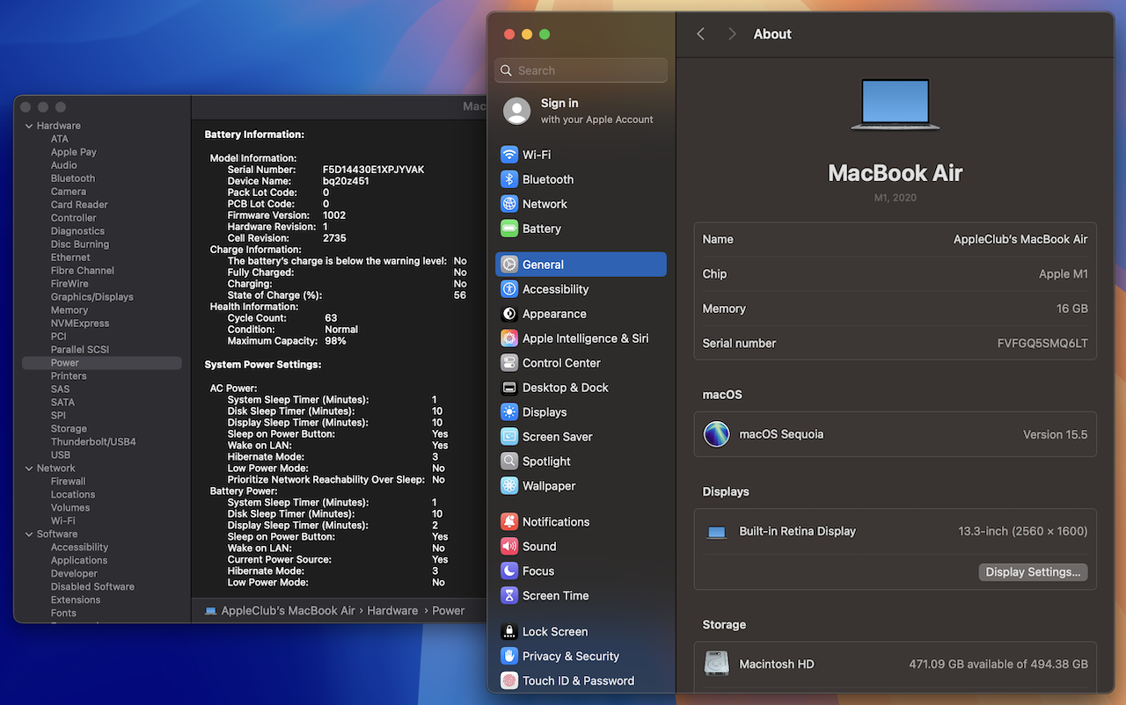Select Card Reader in Hardware list
Screen dimensions: 1126x705
tap(79, 205)
